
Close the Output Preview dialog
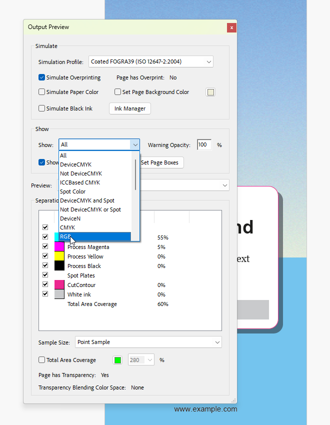[231, 27]
